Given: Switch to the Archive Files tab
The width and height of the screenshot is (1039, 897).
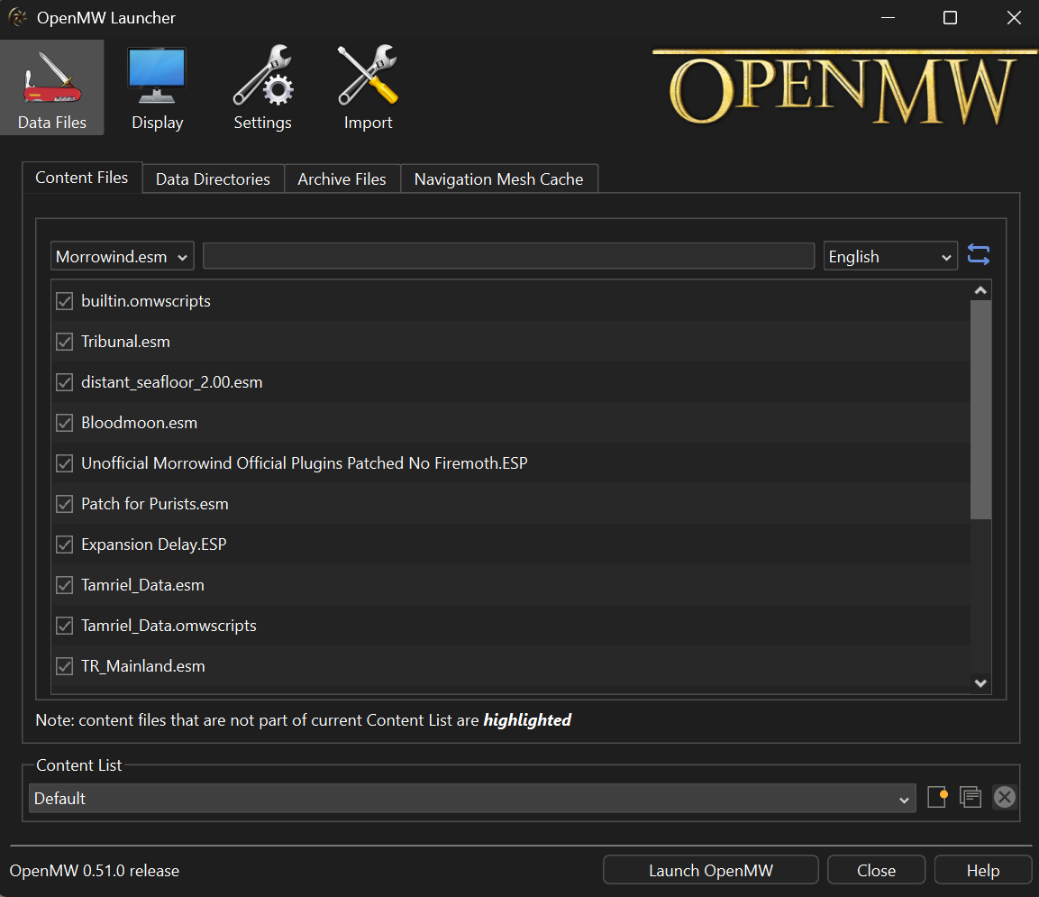Looking at the screenshot, I should (342, 179).
